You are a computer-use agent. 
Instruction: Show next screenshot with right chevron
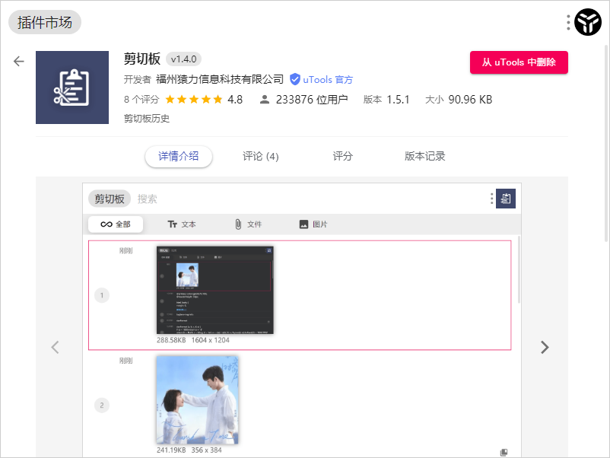coord(545,347)
